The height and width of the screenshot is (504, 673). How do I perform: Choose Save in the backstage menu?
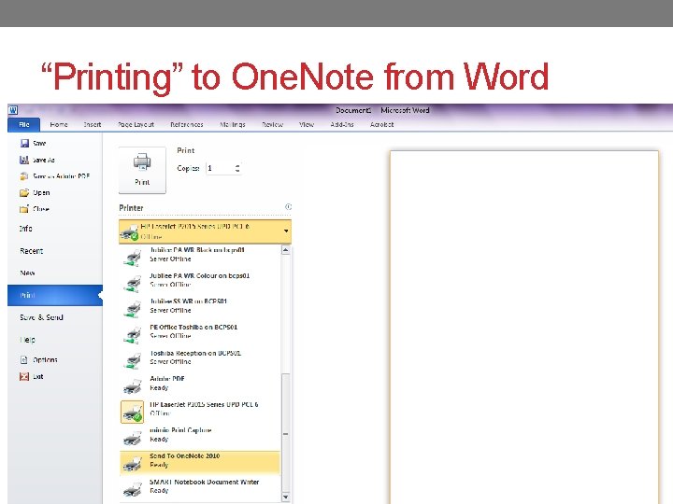(x=39, y=143)
